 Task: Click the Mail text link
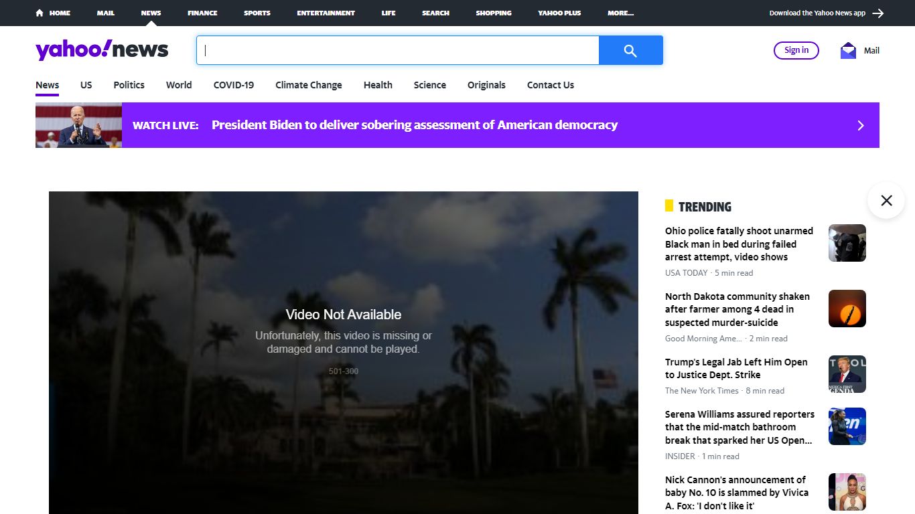[871, 50]
